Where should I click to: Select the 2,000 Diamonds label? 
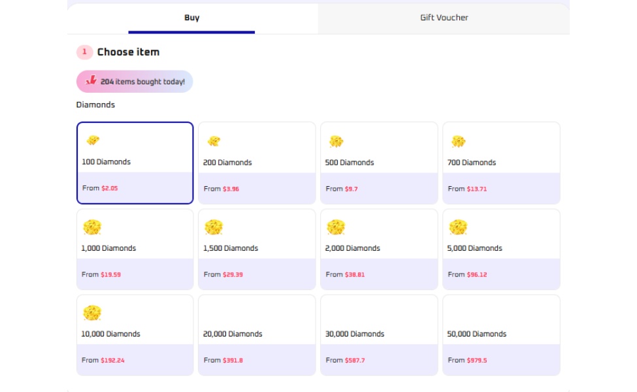click(x=353, y=248)
